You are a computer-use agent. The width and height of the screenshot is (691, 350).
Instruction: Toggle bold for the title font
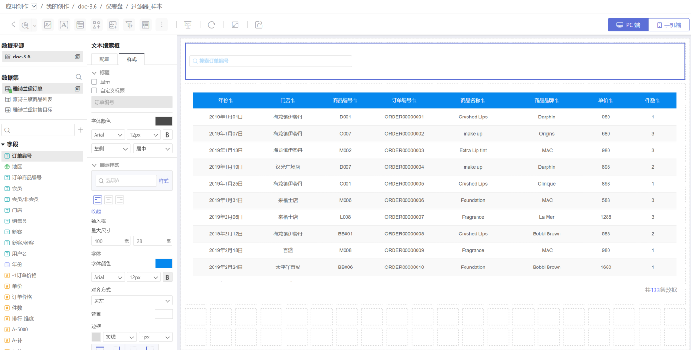(x=167, y=135)
